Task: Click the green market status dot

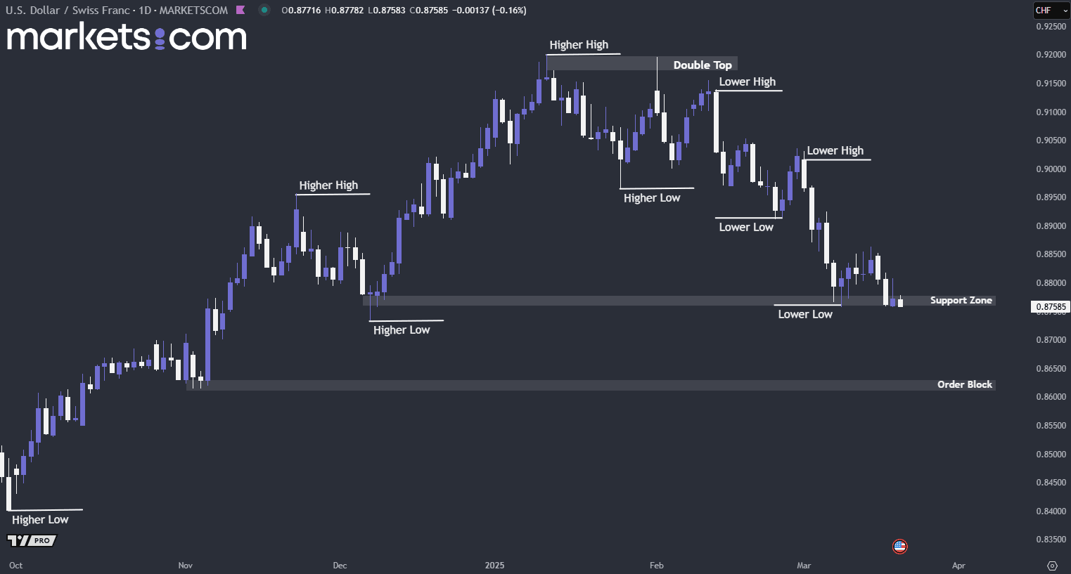Action: [x=264, y=10]
